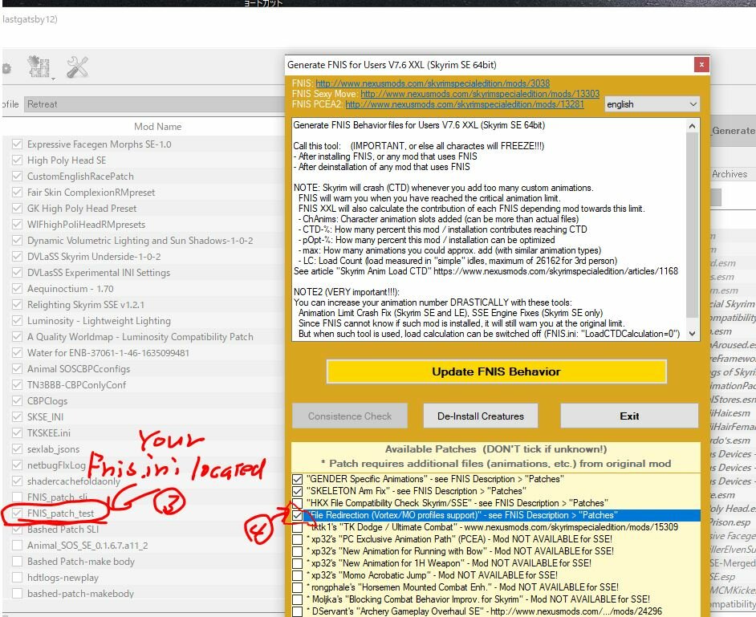The height and width of the screenshot is (617, 756).
Task: Select A Quality Worldmap Luminosity Compatibility Patch
Action: coord(144,336)
